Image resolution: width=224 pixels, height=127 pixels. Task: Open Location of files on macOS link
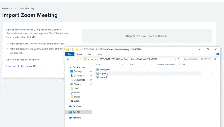click(21, 66)
